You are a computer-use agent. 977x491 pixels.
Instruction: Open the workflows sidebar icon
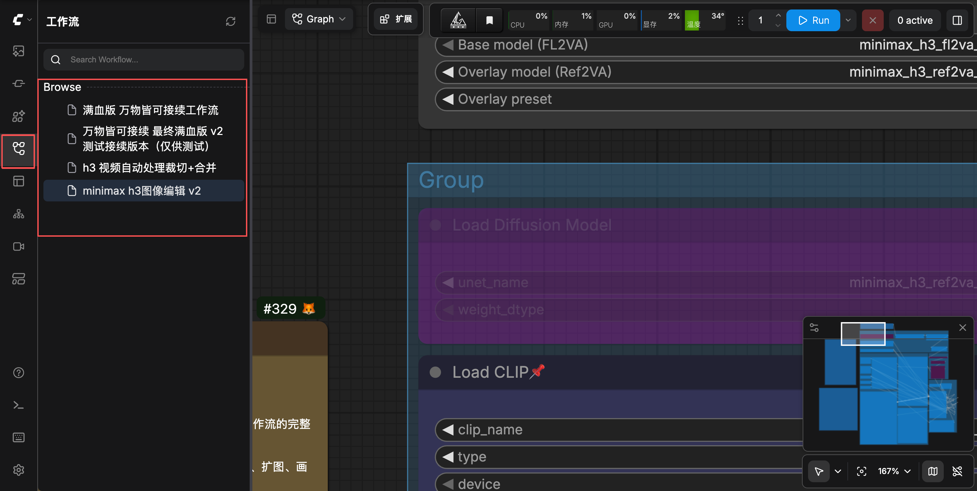[18, 149]
